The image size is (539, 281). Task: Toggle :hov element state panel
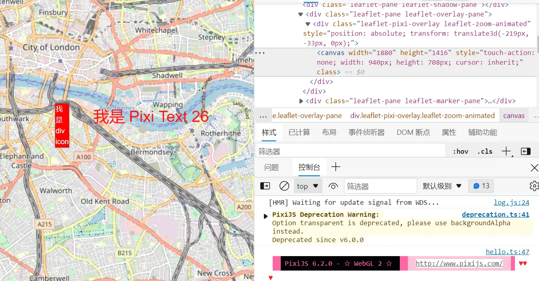(460, 151)
